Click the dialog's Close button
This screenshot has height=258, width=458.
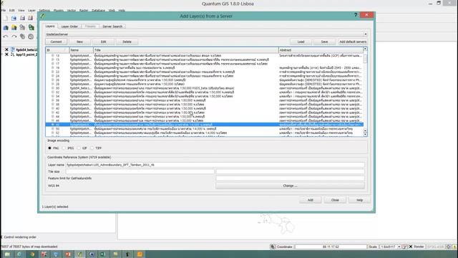click(335, 200)
